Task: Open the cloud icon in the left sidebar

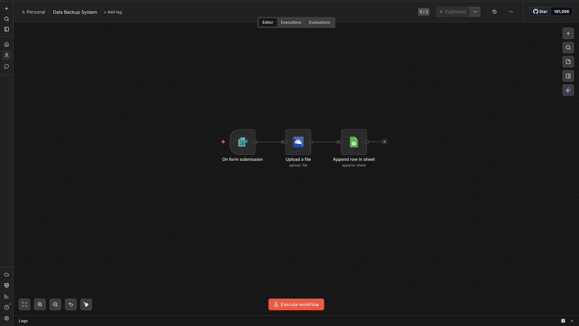Action: pos(6,274)
